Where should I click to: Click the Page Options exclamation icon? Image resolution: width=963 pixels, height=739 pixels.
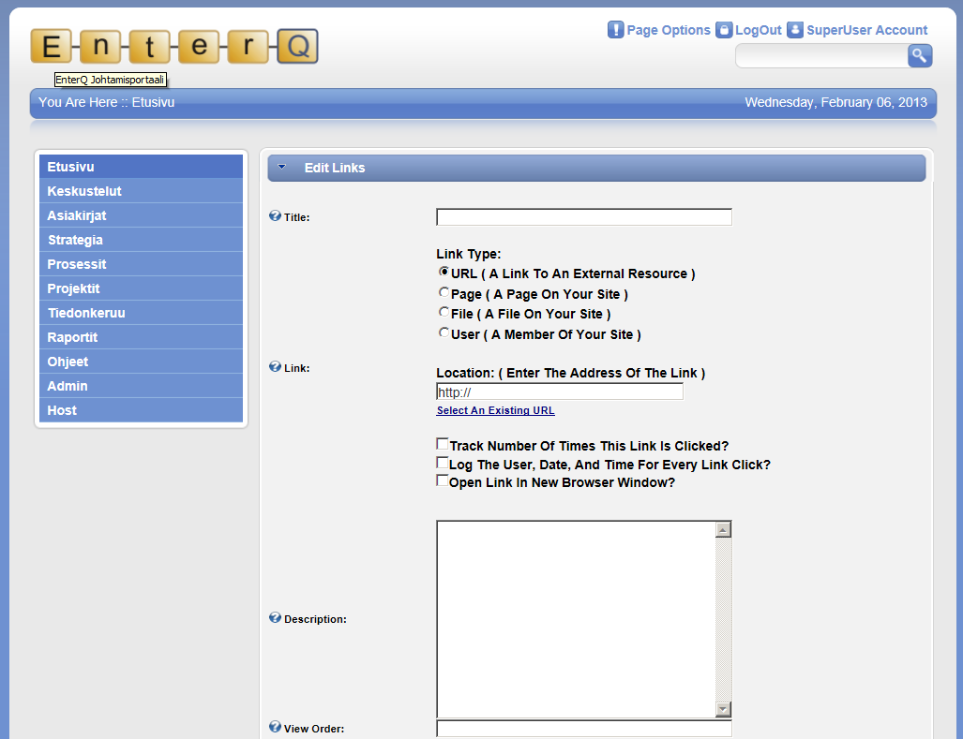tap(615, 29)
